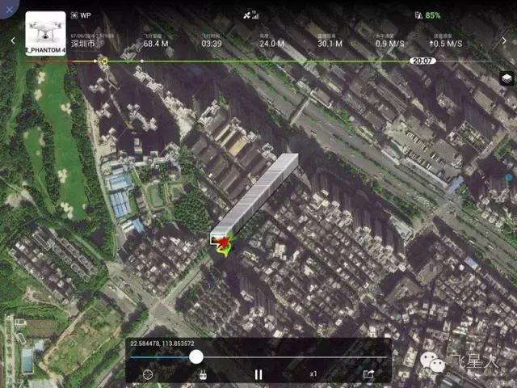517x388 pixels.
Task: Click the yellow H home point marker
Action: point(104,61)
